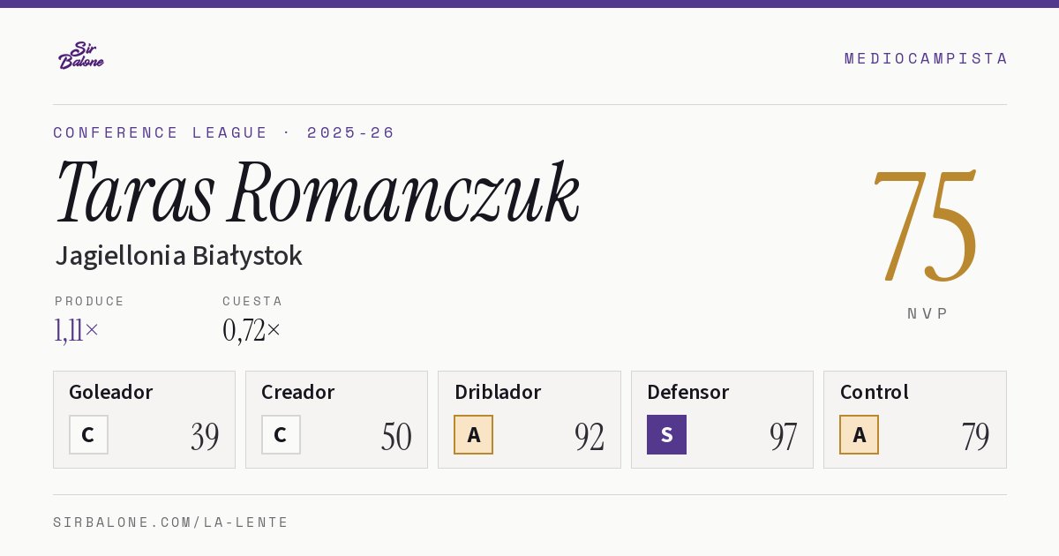Click the Creador card title
1059x556 pixels.
[298, 392]
